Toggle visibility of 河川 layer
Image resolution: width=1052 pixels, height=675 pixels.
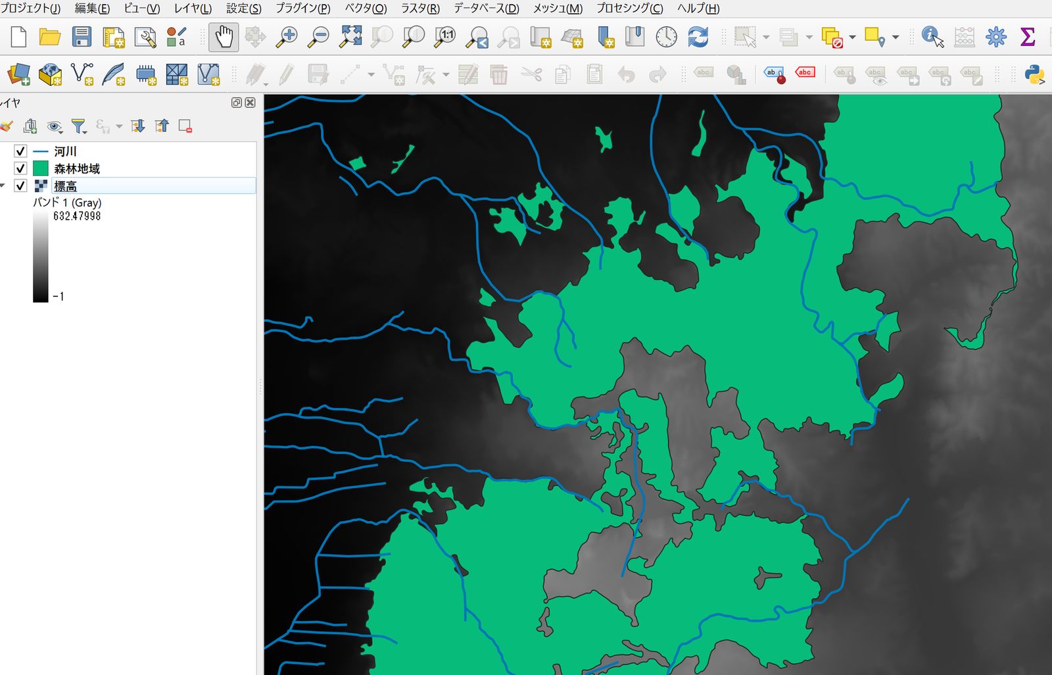click(x=20, y=151)
